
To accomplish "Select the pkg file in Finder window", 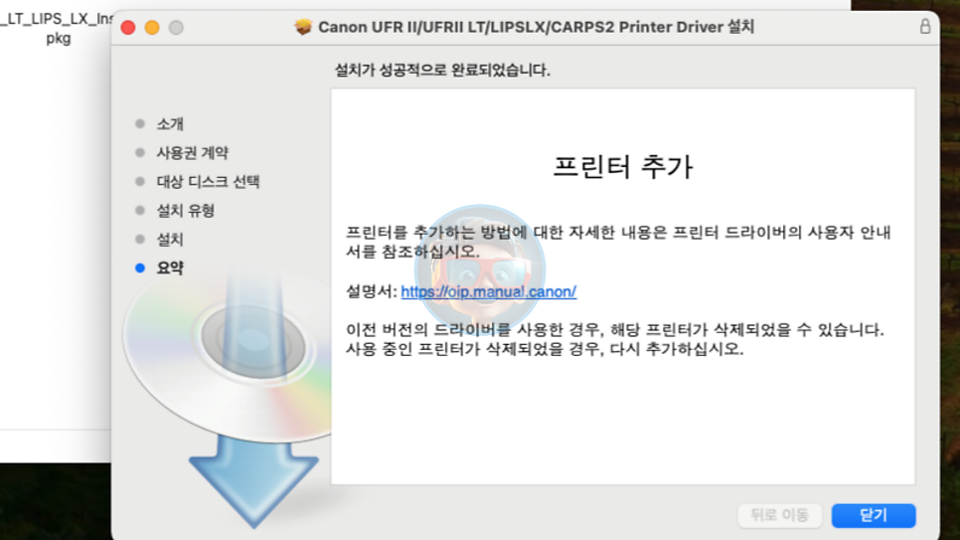I will coord(58,29).
